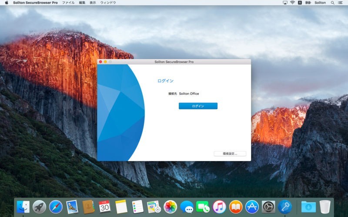348x217 pixels.
Task: Launch Soliton SecureBrowser from the Dock
Action: click(284, 207)
